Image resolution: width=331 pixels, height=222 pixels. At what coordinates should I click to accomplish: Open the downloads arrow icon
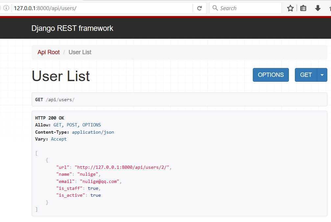pyautogui.click(x=318, y=8)
